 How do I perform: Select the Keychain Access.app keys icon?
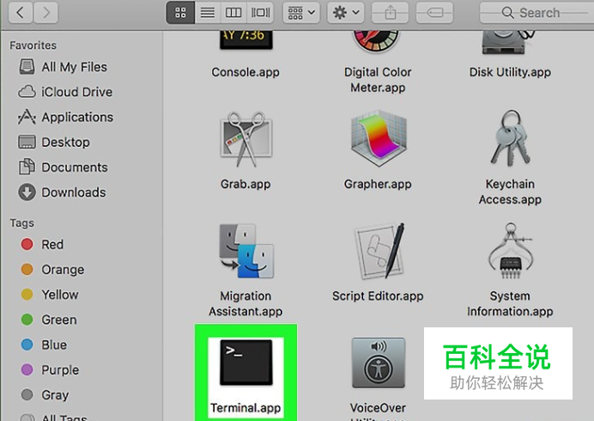click(510, 137)
